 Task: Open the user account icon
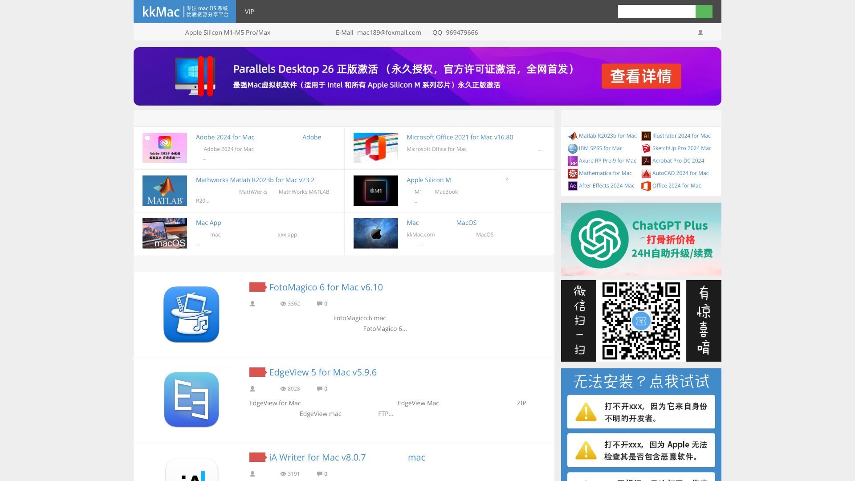point(700,33)
